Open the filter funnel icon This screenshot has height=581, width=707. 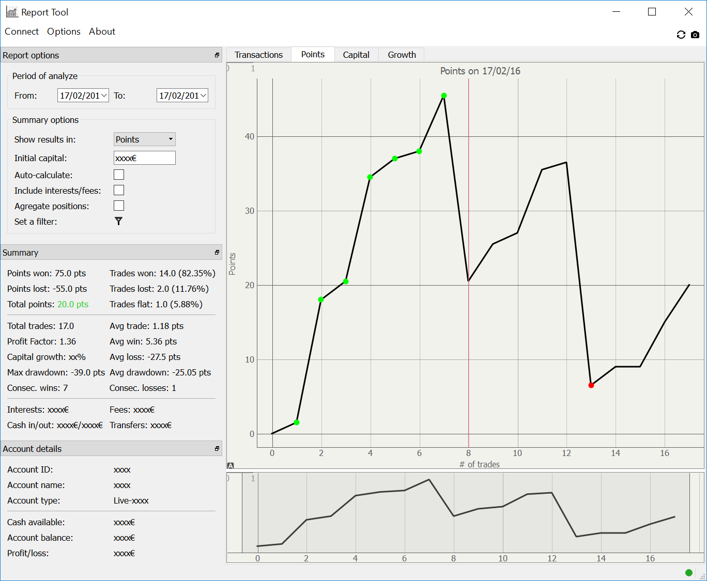[x=118, y=221]
